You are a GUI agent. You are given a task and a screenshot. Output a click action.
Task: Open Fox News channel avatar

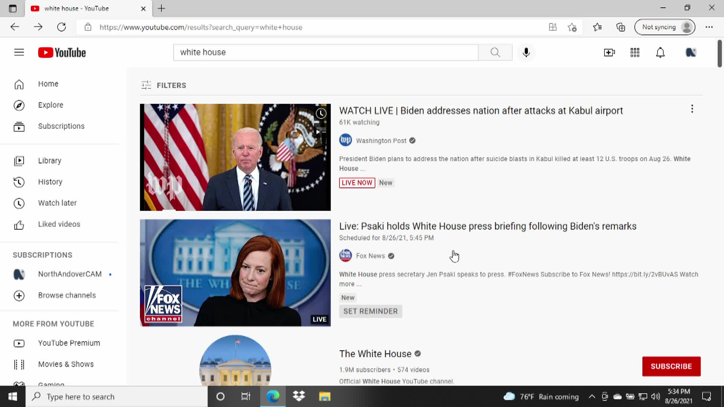(345, 256)
